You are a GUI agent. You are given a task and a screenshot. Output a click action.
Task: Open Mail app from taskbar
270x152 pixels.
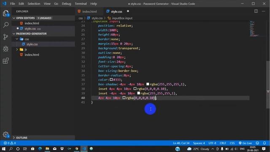(x=55, y=149)
